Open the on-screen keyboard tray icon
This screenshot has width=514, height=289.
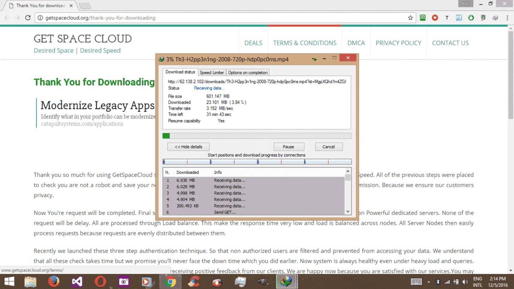pyautogui.click(x=416, y=282)
